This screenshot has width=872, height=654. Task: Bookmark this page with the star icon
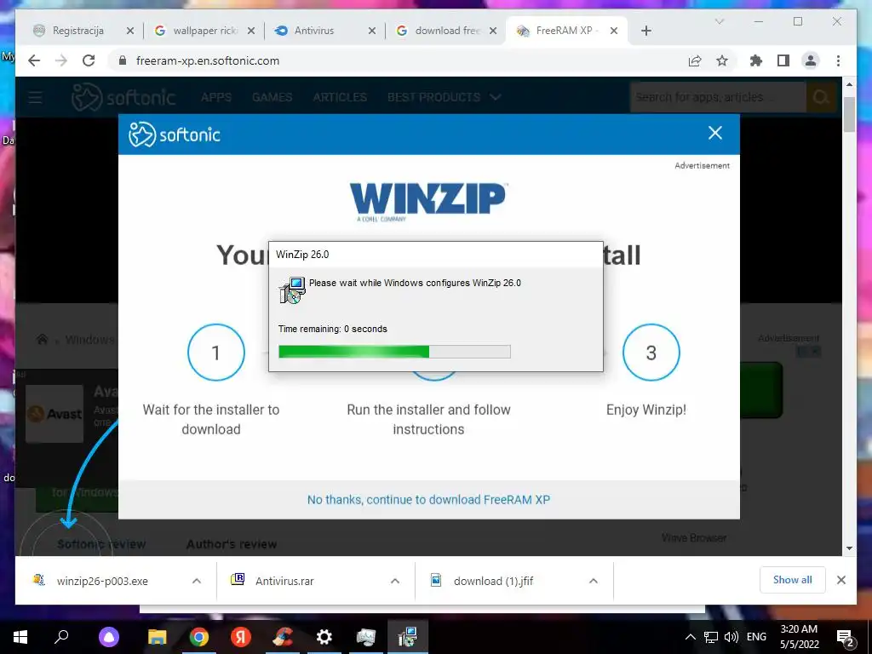[x=722, y=60]
